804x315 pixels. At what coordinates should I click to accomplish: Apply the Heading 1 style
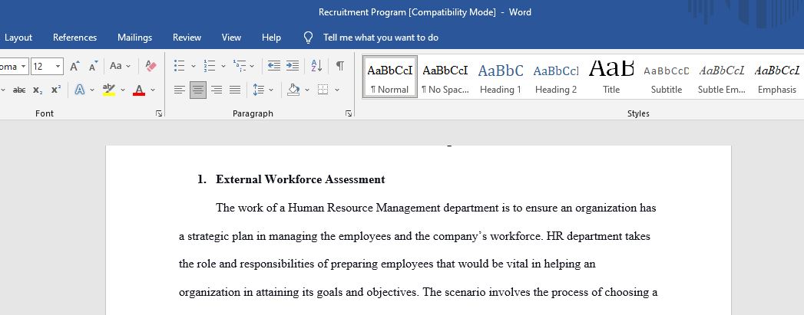tap(501, 77)
